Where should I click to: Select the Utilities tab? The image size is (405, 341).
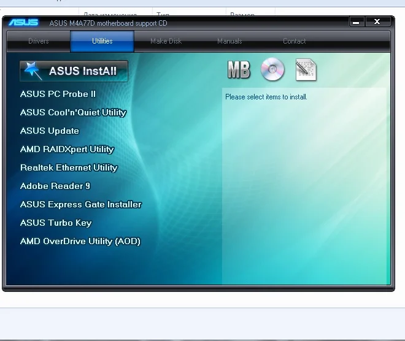(102, 41)
